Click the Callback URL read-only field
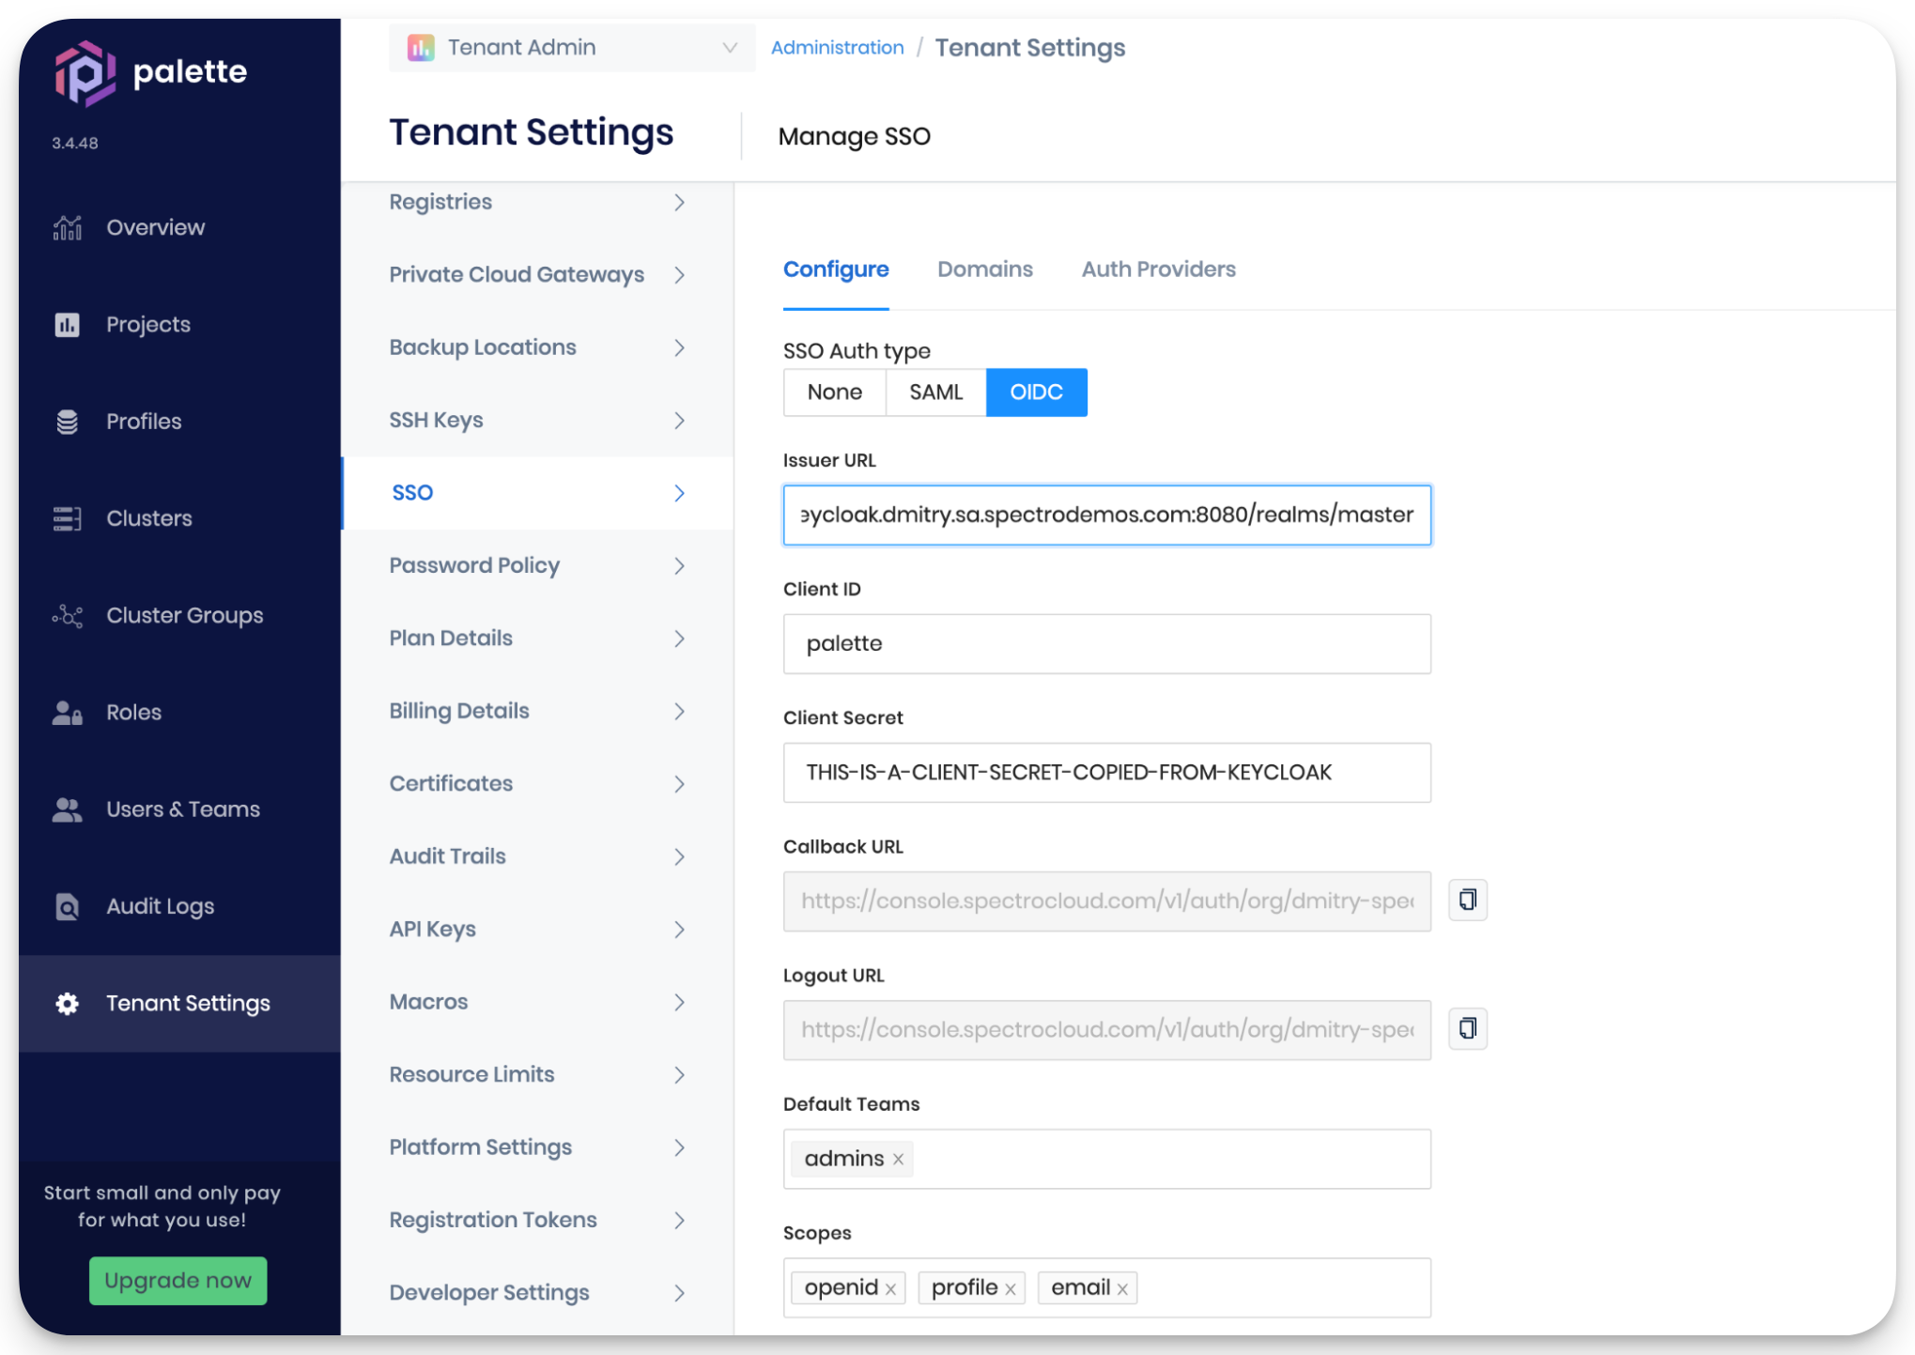 [x=1107, y=901]
